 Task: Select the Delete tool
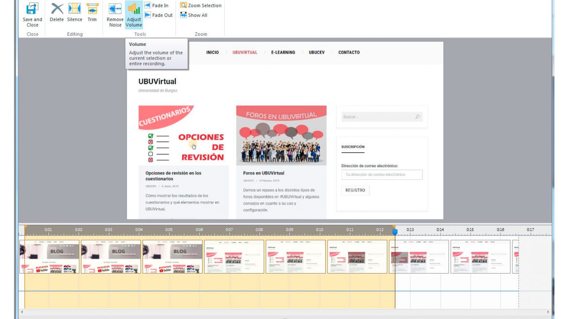click(x=57, y=12)
